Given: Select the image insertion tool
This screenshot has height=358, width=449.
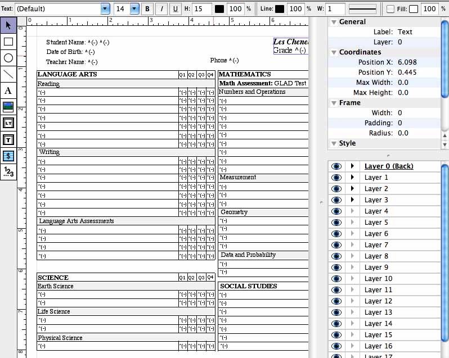Looking at the screenshot, I should tap(8, 107).
